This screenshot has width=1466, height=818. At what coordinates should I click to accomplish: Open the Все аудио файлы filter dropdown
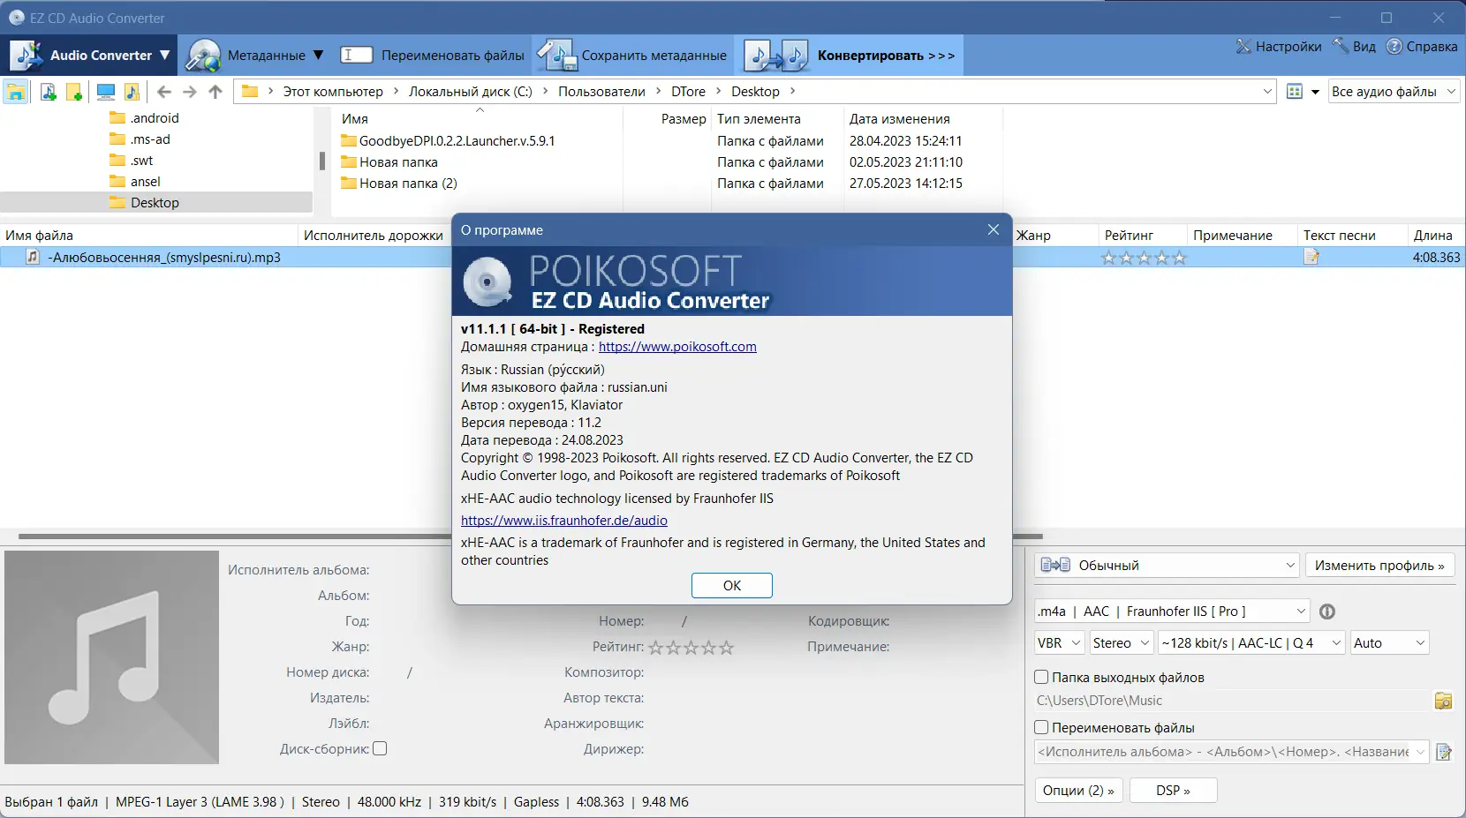tap(1392, 91)
